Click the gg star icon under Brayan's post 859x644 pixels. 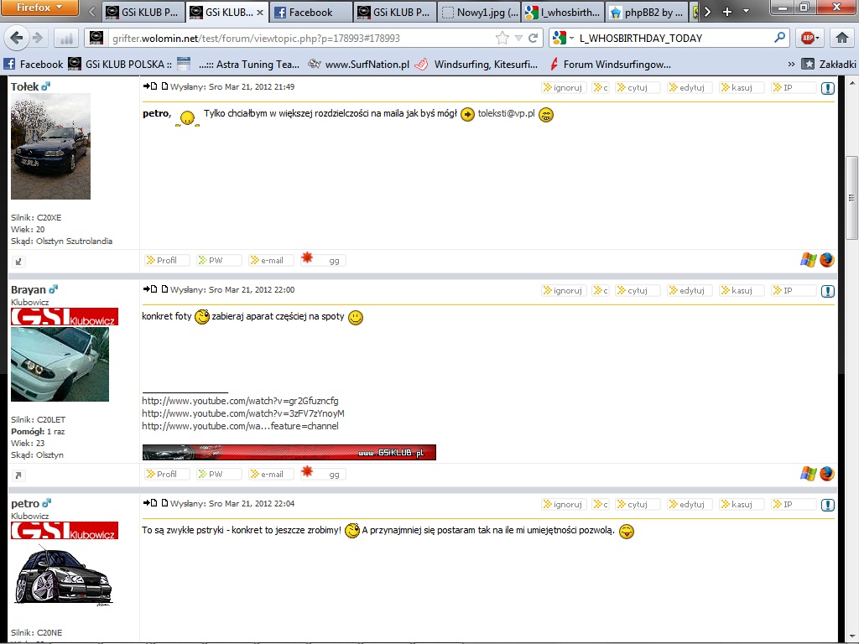tap(307, 471)
